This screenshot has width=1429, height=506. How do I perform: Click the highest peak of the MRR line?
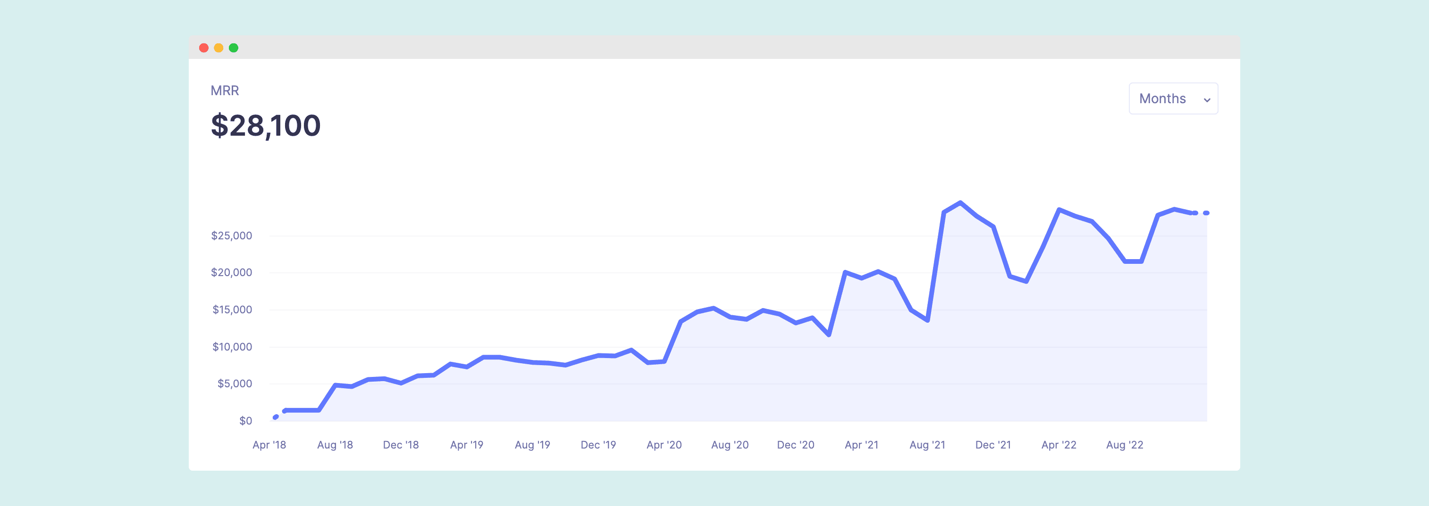click(960, 203)
